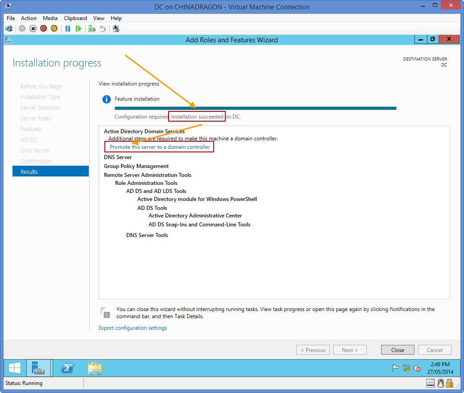Click Active Directory Domain Services heading
Image resolution: width=464 pixels, height=393 pixels.
tap(144, 131)
